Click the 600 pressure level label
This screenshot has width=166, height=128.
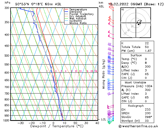tap(7, 73)
